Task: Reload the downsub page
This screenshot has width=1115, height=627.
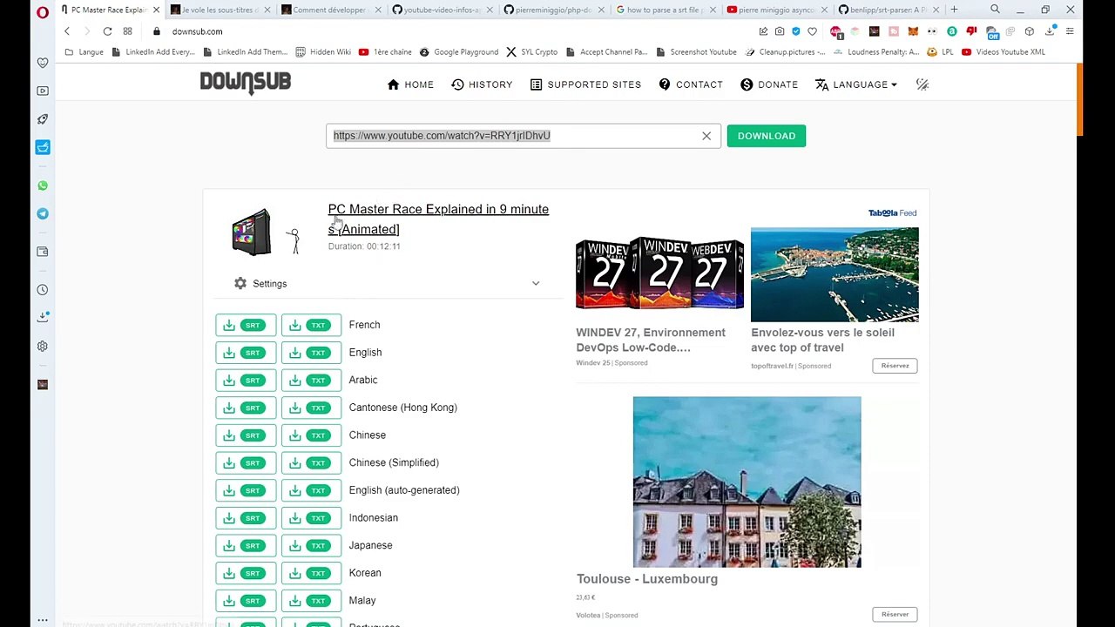Action: pos(107,31)
